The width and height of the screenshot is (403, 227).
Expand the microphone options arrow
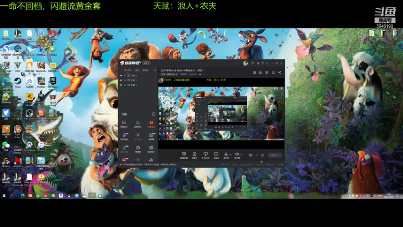coord(230,155)
